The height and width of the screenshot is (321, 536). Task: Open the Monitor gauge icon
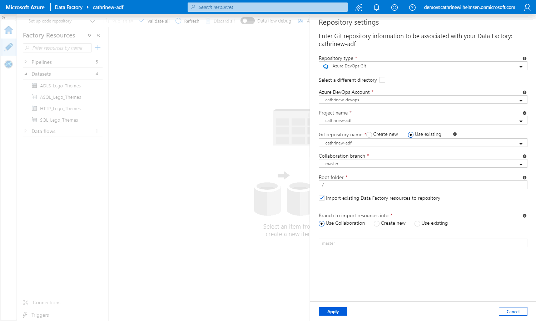(9, 64)
